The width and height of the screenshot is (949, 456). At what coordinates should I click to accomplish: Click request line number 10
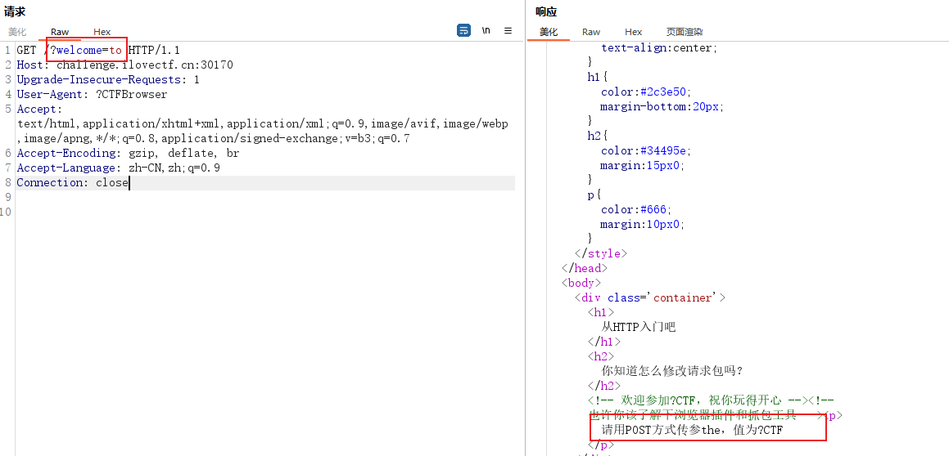[6, 212]
